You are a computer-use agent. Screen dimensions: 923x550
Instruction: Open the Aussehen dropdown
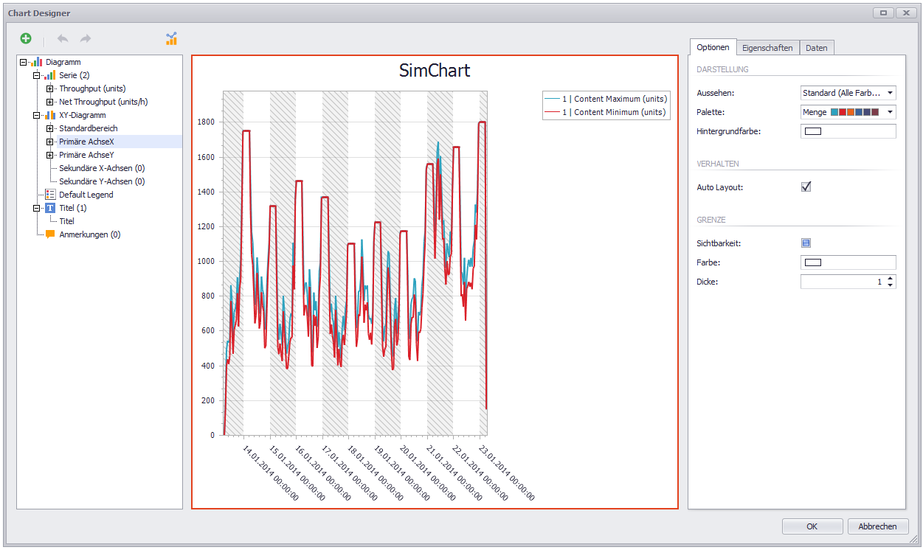click(x=891, y=92)
